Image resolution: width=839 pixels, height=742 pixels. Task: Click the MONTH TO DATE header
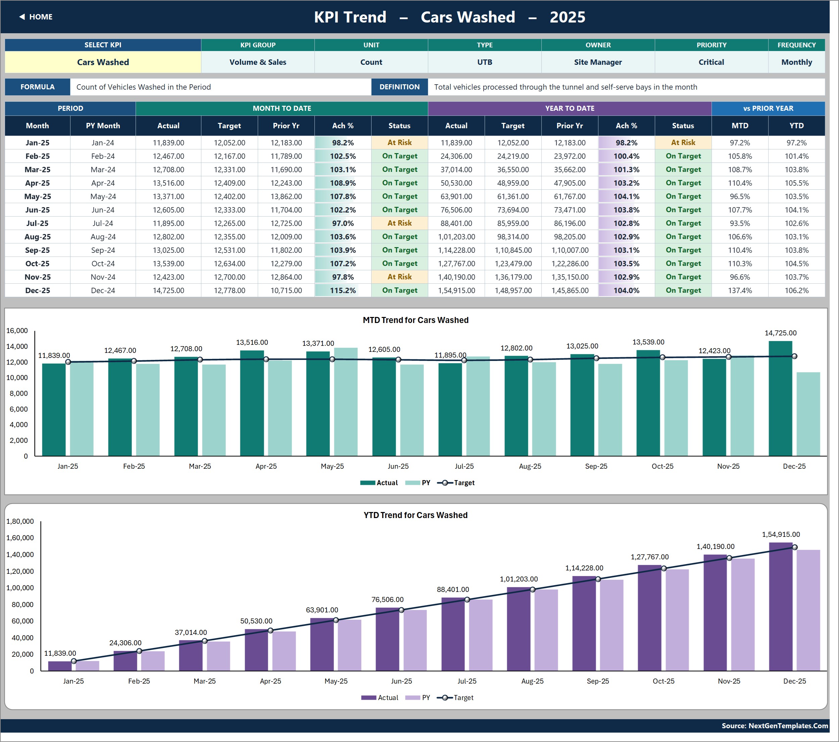tap(282, 108)
